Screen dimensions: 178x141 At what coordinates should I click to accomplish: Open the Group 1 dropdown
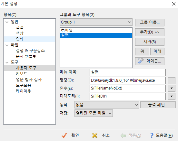click(x=96, y=22)
